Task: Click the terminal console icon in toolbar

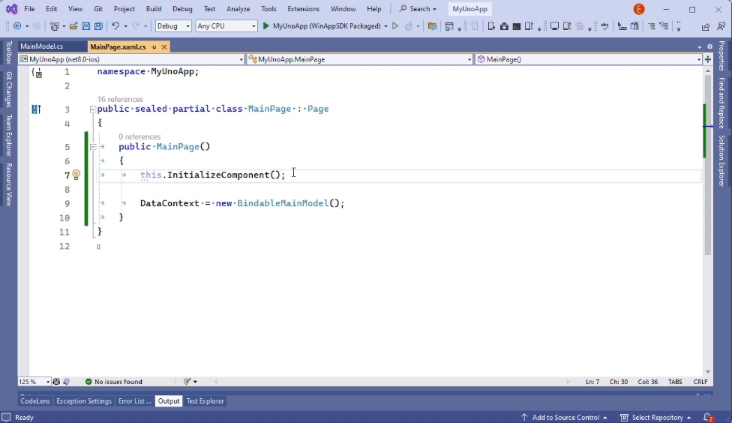Action: (516, 26)
